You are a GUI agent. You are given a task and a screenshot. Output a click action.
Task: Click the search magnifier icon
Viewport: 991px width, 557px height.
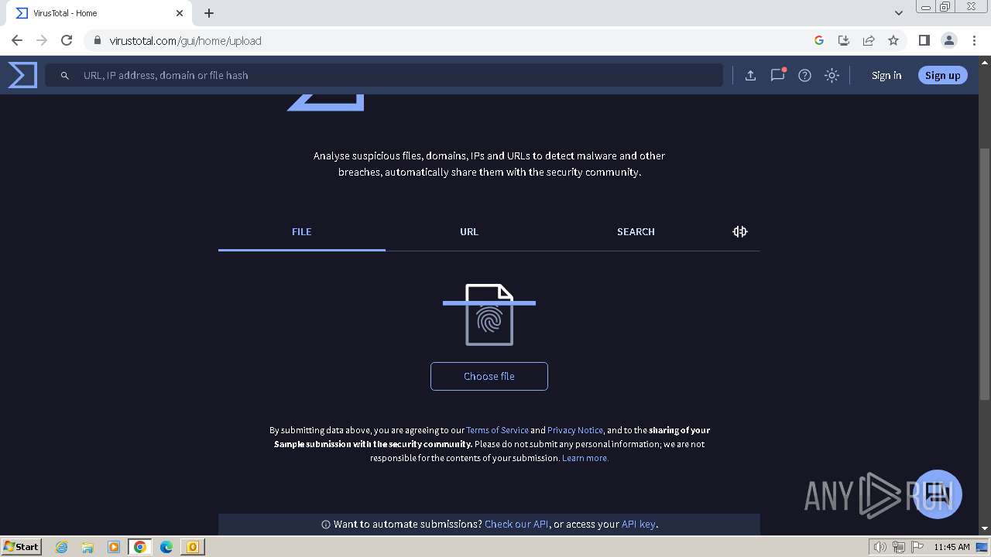pos(65,76)
